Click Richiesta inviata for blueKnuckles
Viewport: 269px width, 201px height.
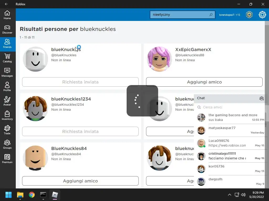[x=80, y=82]
